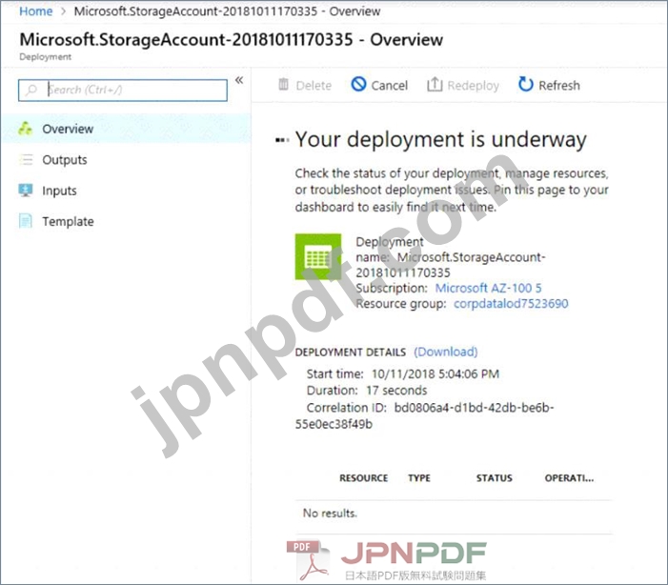Click the Start time value 10/11/2018 5:04:06 PM
668x585 pixels.
click(x=435, y=374)
